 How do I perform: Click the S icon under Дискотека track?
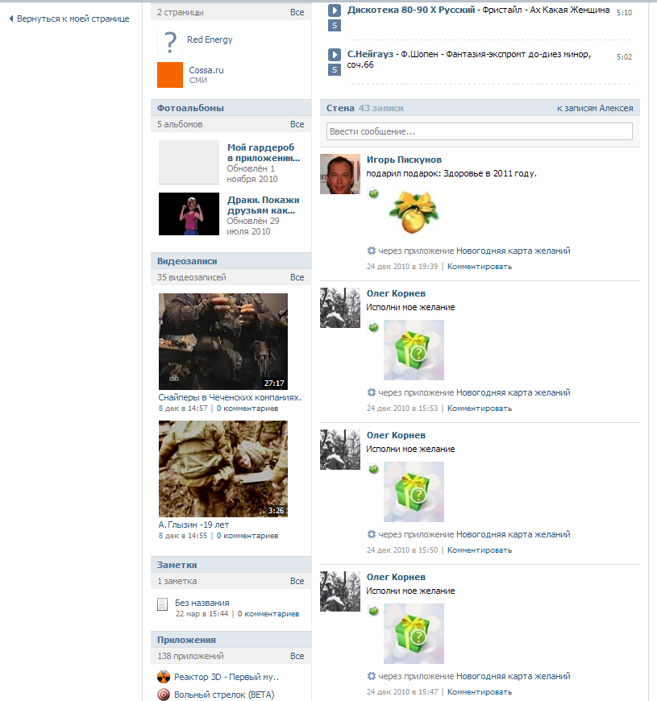coord(334,26)
